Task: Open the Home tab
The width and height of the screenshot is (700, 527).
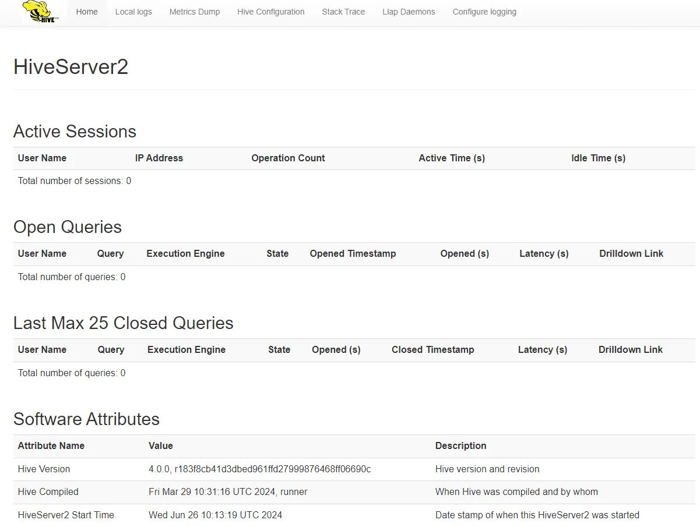Action: (x=87, y=12)
